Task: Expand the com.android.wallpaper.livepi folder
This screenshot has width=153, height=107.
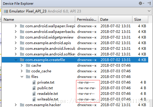Action: [16, 26]
